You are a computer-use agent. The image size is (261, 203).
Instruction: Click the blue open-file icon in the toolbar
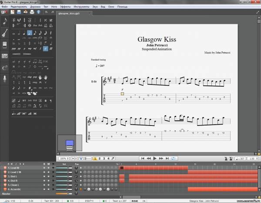coord(19,12)
